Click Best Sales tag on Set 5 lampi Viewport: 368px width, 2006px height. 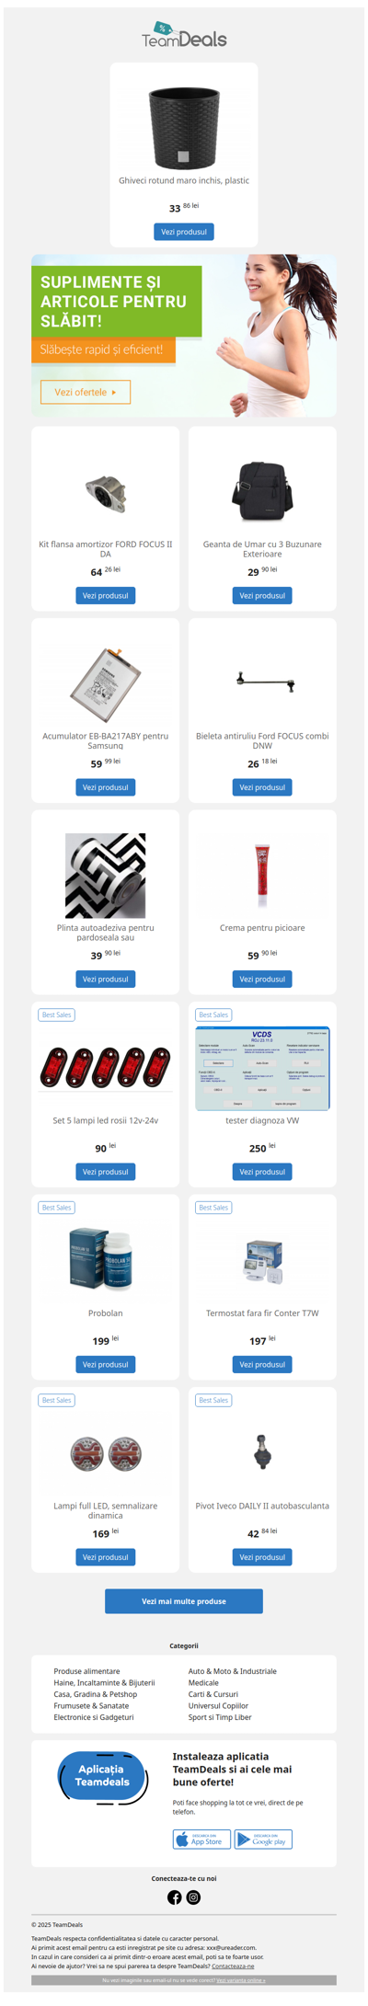pos(56,1014)
